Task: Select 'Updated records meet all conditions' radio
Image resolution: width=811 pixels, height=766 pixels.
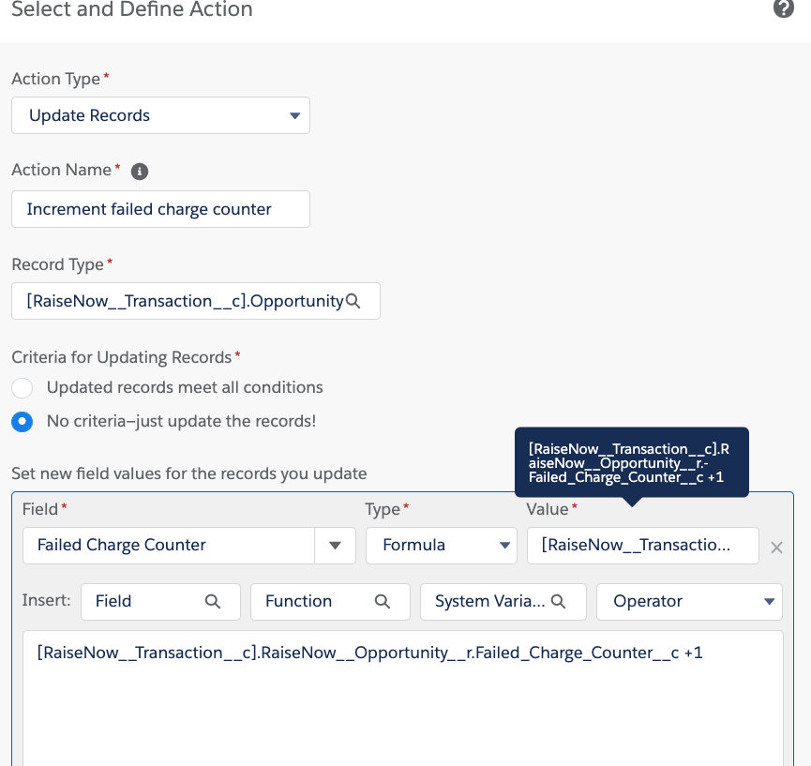Action: (23, 388)
